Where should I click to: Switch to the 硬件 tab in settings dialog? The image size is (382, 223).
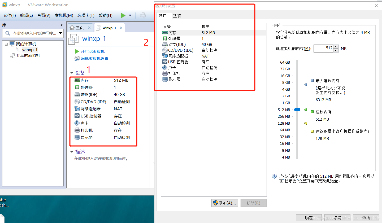click(x=163, y=16)
